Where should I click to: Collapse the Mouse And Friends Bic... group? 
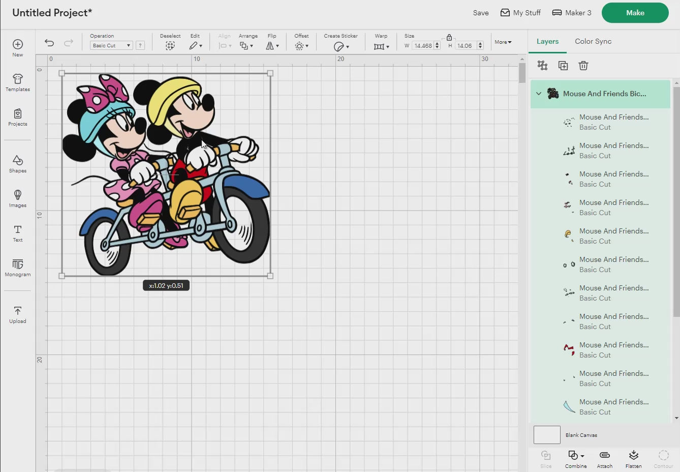(539, 94)
